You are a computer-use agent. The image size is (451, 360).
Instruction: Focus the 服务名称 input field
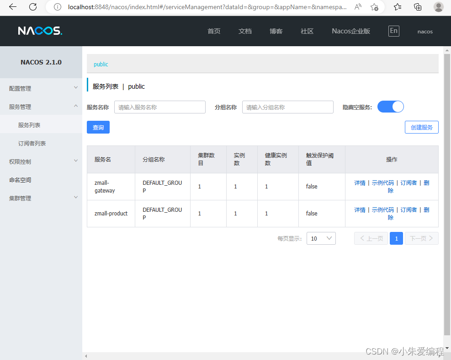pyautogui.click(x=159, y=107)
